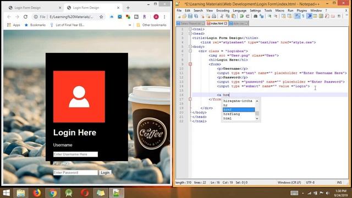Open a new Chrome tab with plus
352x198 pixels.
click(128, 8)
